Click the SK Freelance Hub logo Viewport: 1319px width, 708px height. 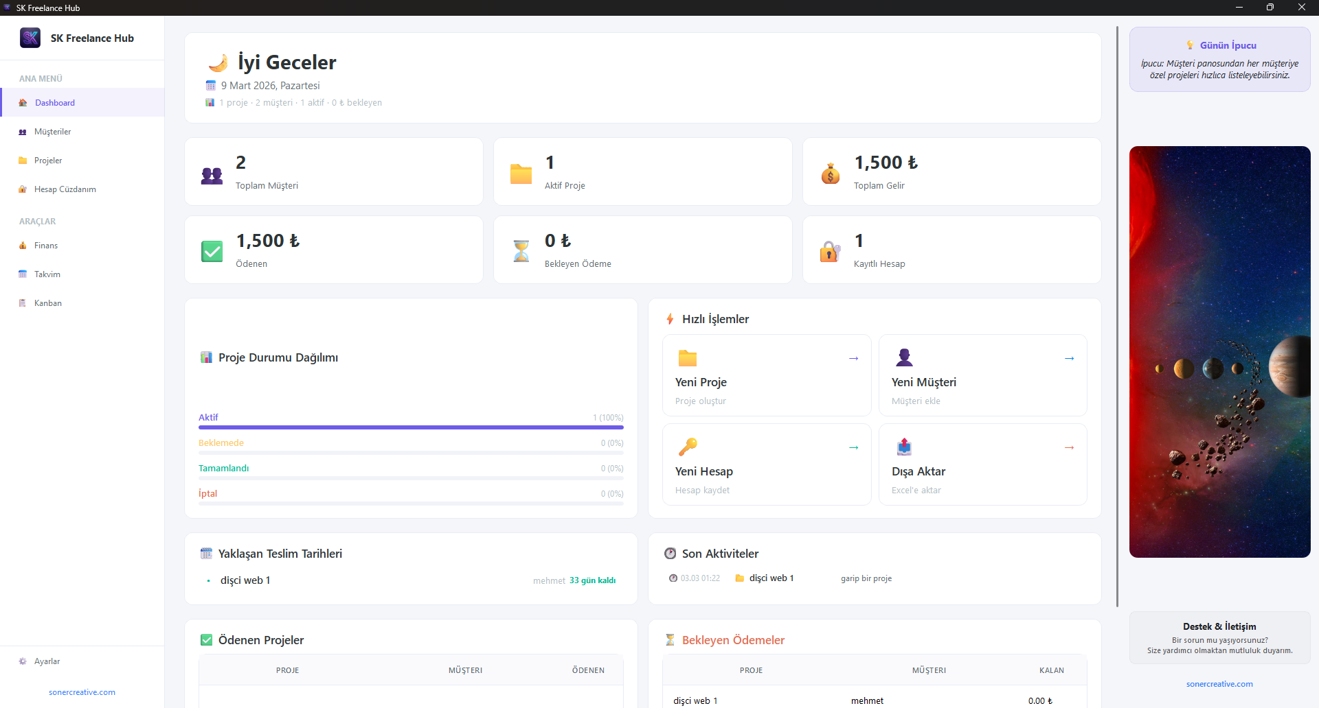coord(30,38)
